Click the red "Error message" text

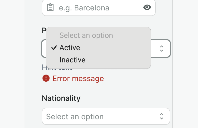pos(78,79)
